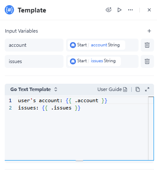The height and width of the screenshot is (170, 157).
Task: Open the variable inspect eye icon
Action: 109,10
